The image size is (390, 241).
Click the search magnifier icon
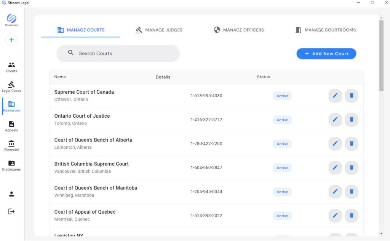pyautogui.click(x=71, y=53)
